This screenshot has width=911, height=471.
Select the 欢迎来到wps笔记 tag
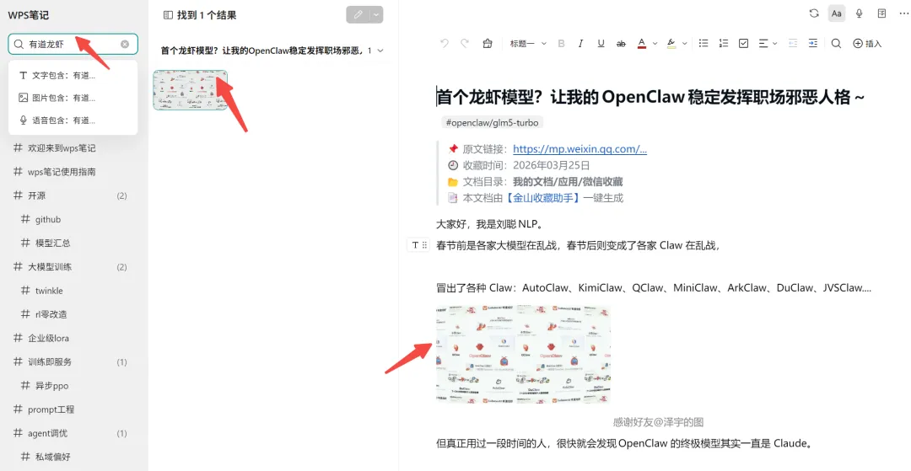point(62,148)
